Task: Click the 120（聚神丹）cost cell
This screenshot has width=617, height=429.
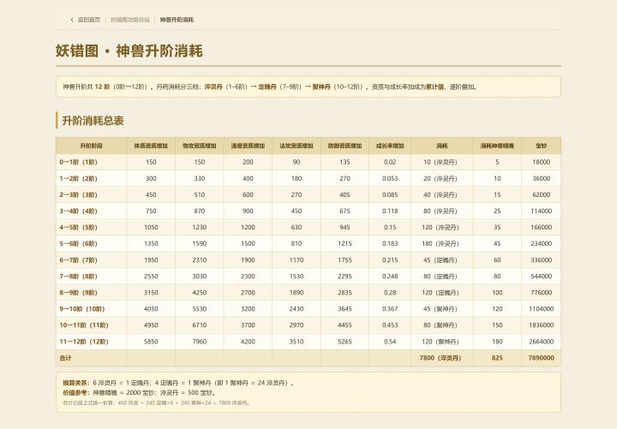Action: (x=442, y=342)
